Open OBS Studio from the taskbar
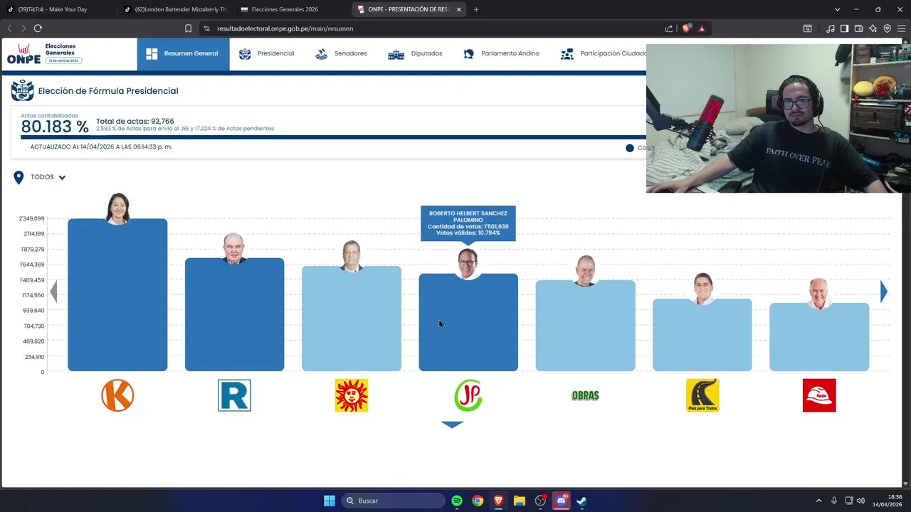The image size is (911, 512). pyautogui.click(x=540, y=501)
